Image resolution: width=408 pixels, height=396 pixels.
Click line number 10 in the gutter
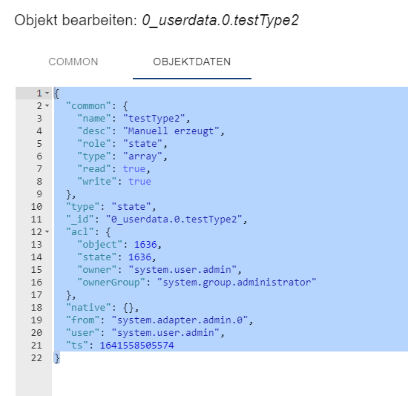click(36, 207)
